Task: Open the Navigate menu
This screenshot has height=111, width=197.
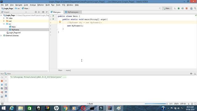Action: click(19, 5)
